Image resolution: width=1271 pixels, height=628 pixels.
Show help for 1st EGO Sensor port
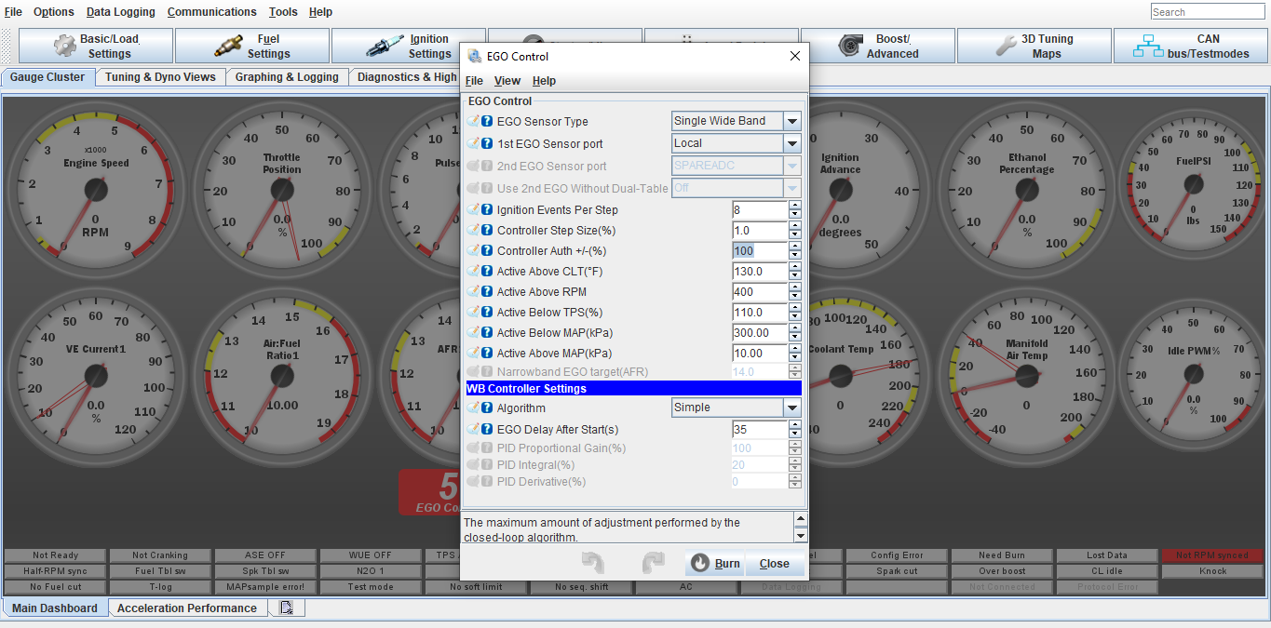(x=487, y=143)
